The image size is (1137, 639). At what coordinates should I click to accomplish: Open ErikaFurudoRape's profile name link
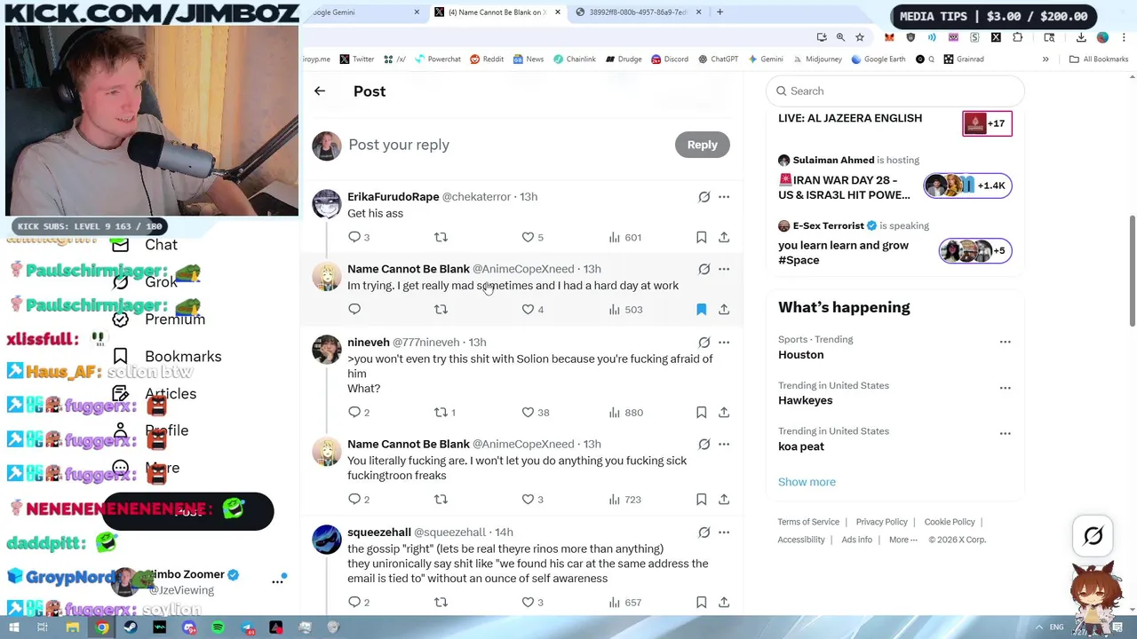click(393, 196)
